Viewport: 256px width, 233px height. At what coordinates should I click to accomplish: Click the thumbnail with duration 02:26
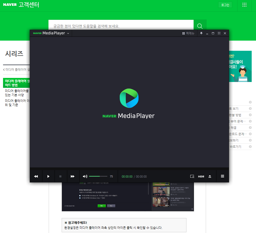click(x=161, y=184)
